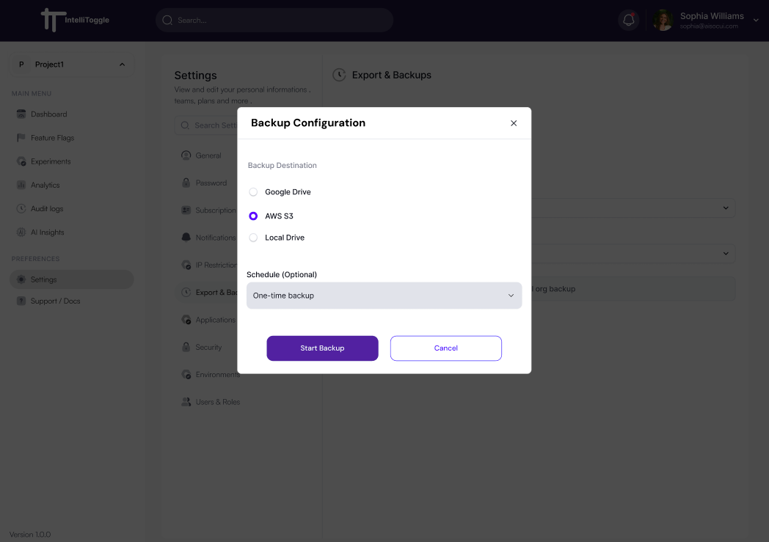Close the Backup Configuration dialog
This screenshot has height=542, width=769.
coord(514,123)
